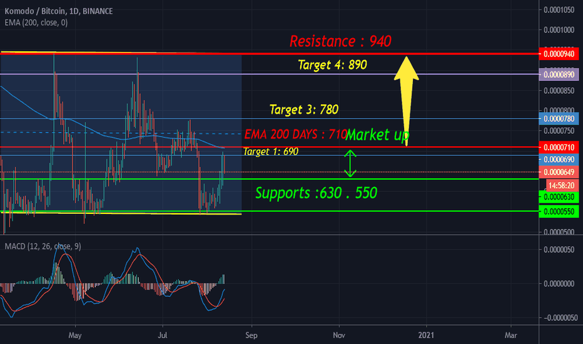
Task: Click the blue 0.0000690 price label
Action: click(x=559, y=159)
